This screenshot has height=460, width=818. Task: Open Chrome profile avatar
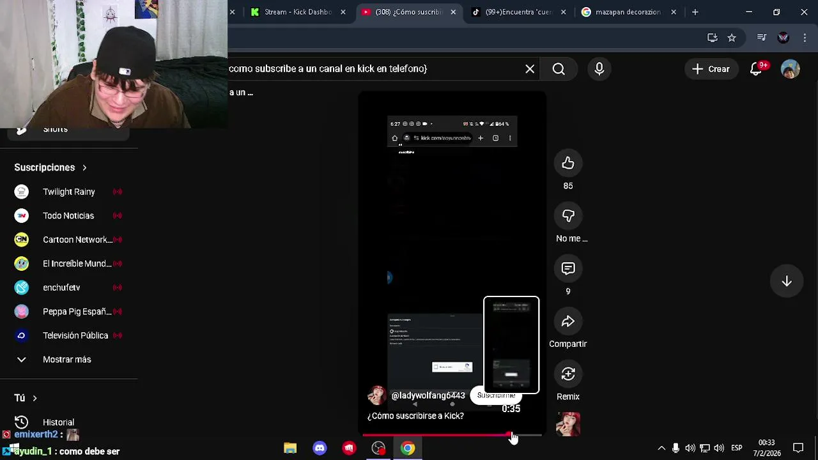783,38
